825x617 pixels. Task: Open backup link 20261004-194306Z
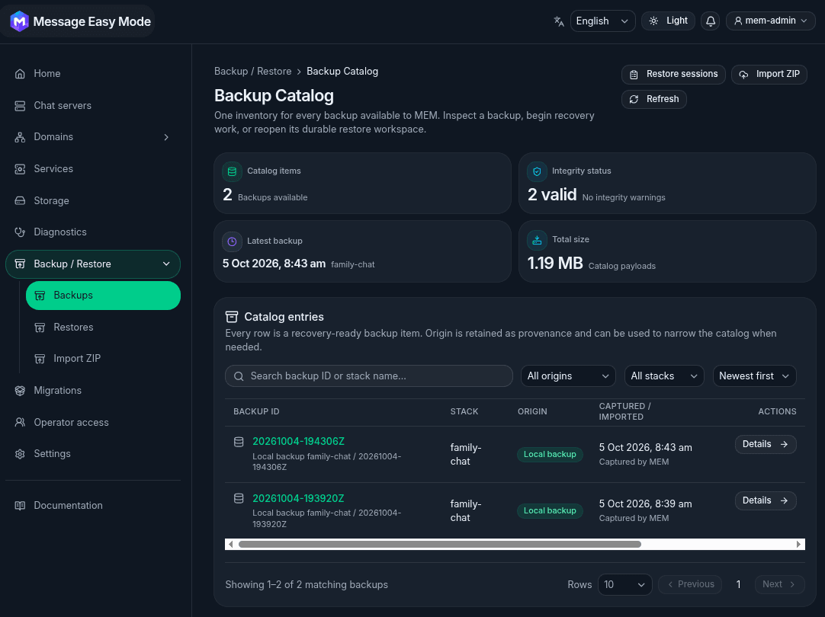point(298,442)
